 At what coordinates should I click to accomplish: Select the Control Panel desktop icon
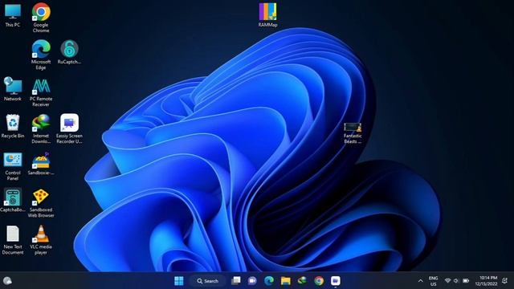[13, 166]
